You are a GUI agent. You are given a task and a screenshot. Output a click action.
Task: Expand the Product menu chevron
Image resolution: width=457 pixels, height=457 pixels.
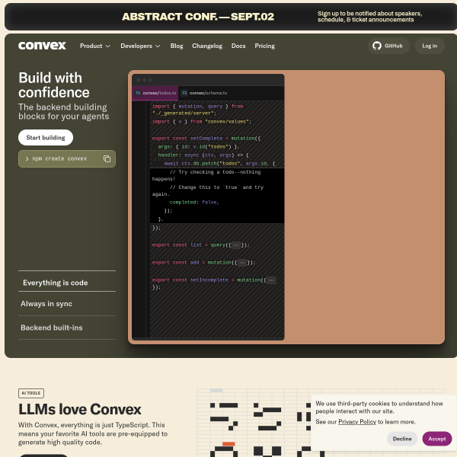coord(108,46)
